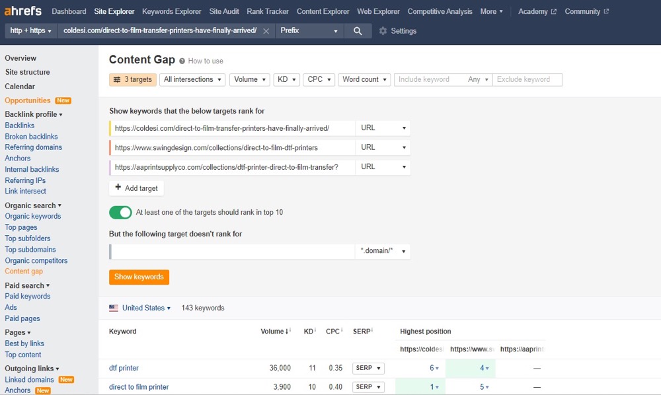Screen dimensions: 661x395
Task: Open Keywords Explorer
Action: (172, 11)
